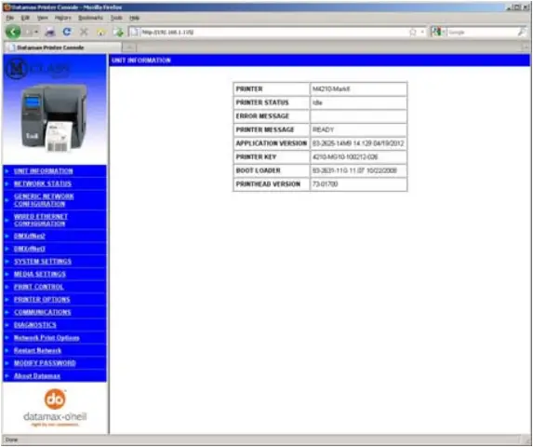Open the Unit Information link
Image resolution: width=533 pixels, height=447 pixels.
pyautogui.click(x=43, y=171)
